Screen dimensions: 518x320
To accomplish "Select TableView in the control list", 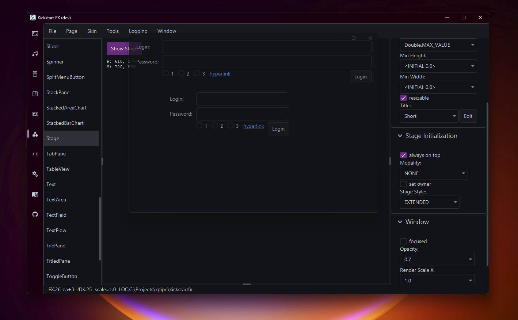I will (58, 169).
